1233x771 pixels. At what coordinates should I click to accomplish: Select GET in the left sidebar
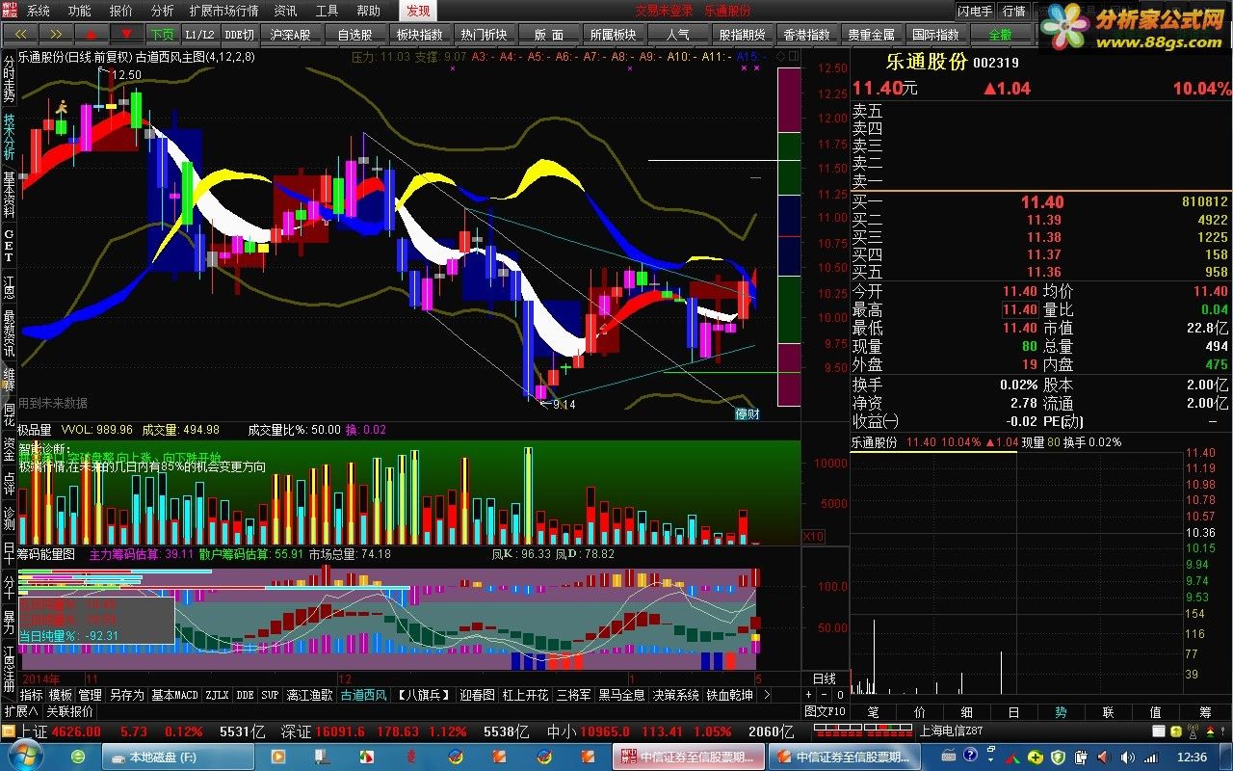pyautogui.click(x=9, y=246)
